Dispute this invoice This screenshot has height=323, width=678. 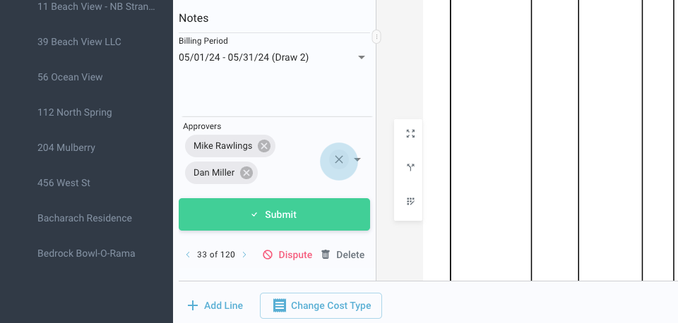tap(287, 255)
